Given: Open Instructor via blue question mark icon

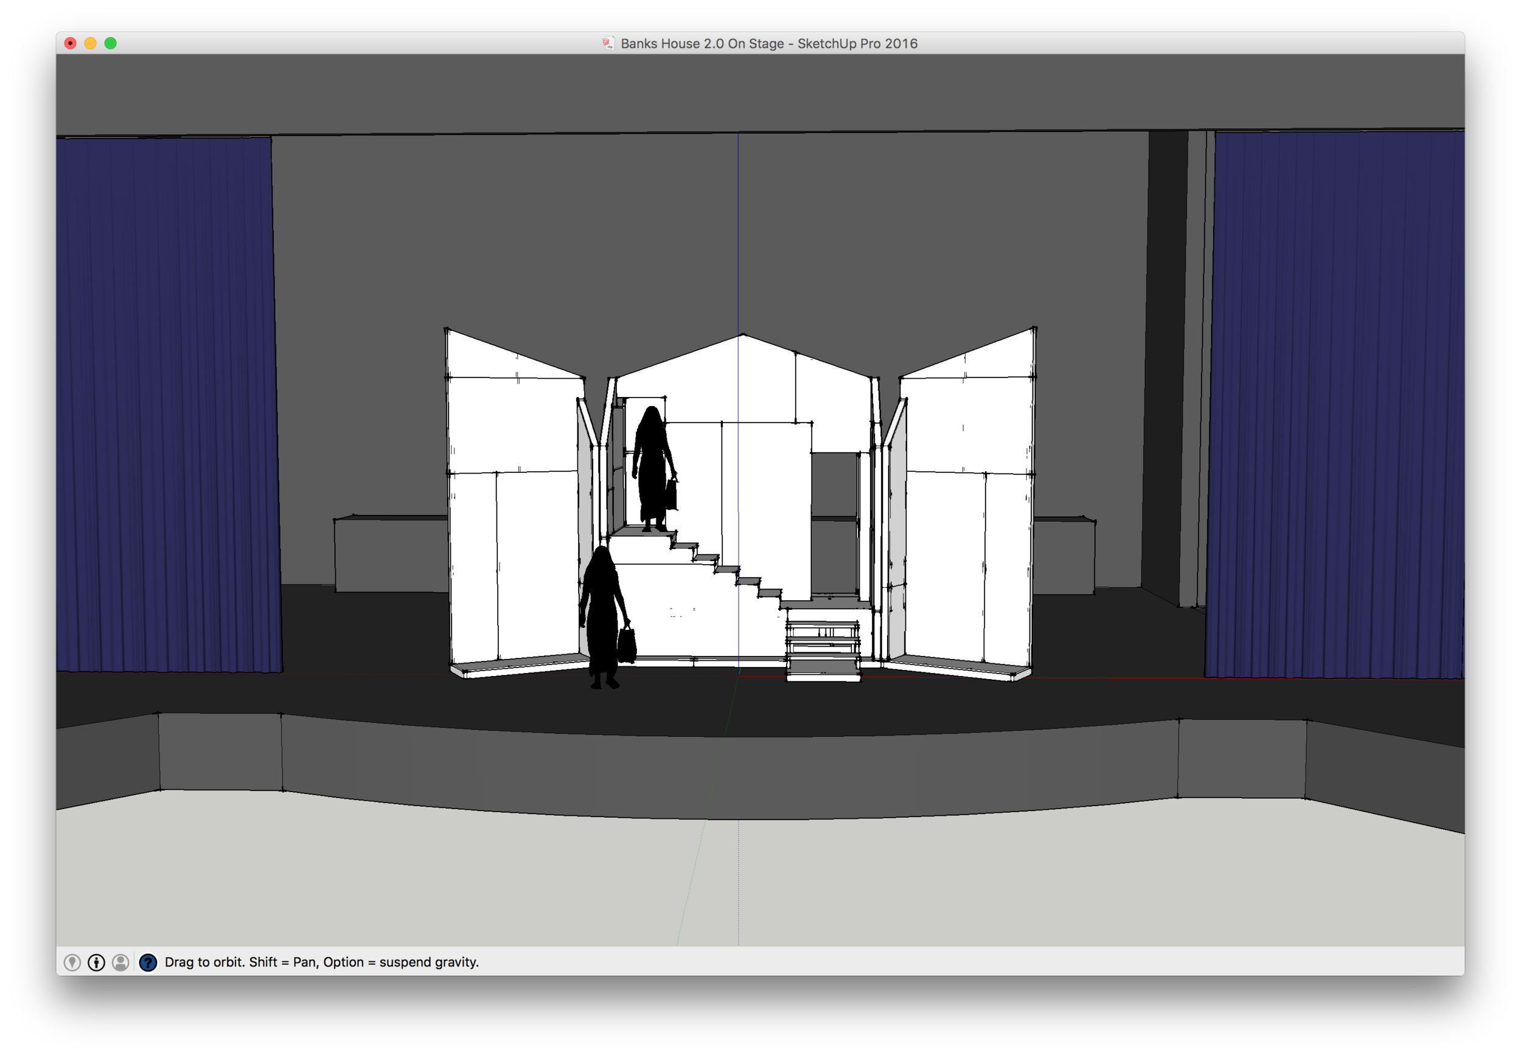Looking at the screenshot, I should (x=148, y=962).
